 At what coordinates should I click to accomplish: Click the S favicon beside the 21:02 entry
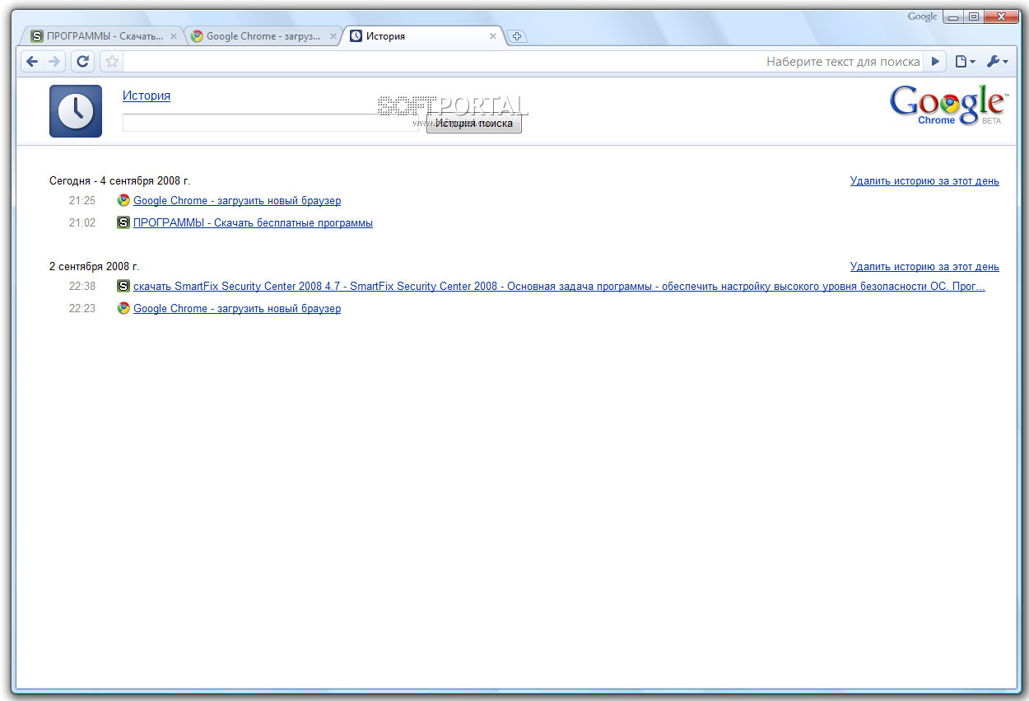123,222
